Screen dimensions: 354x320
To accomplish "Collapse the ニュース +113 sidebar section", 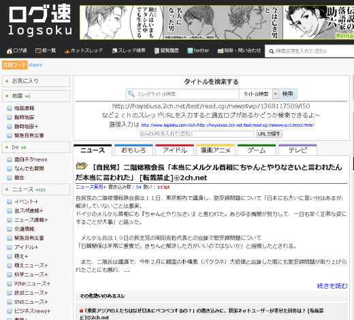I will (36, 189).
